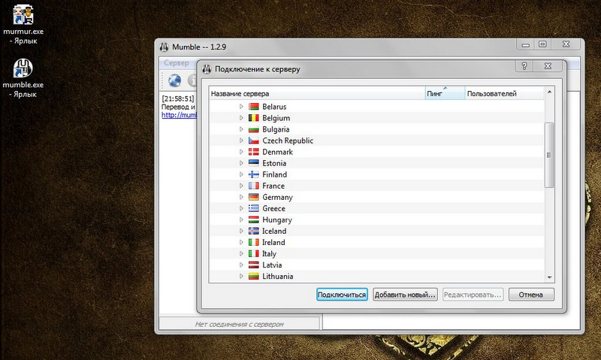
Task: Expand the Czech Republic server group
Action: coord(241,141)
